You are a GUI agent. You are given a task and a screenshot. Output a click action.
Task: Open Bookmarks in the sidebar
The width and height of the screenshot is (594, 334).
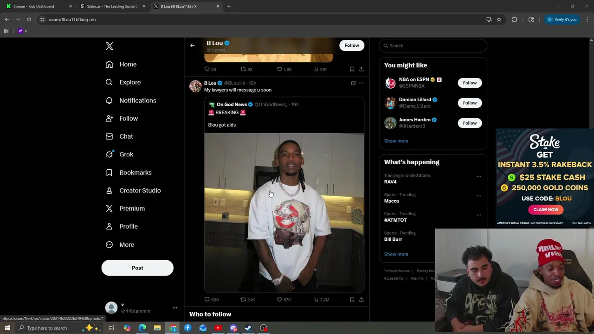129,173
